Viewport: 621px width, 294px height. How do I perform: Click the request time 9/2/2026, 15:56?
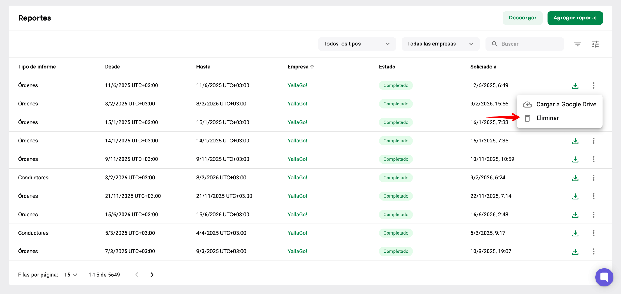tap(489, 104)
